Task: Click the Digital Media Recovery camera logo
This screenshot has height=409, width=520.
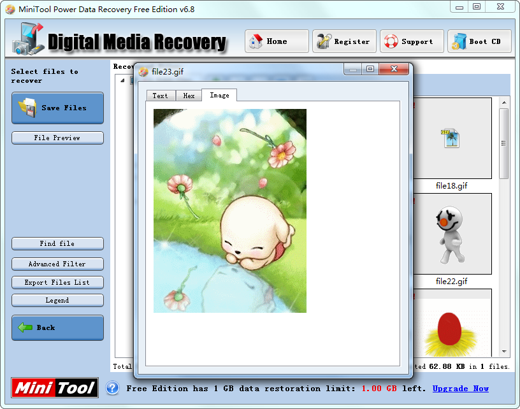Action: coord(28,38)
